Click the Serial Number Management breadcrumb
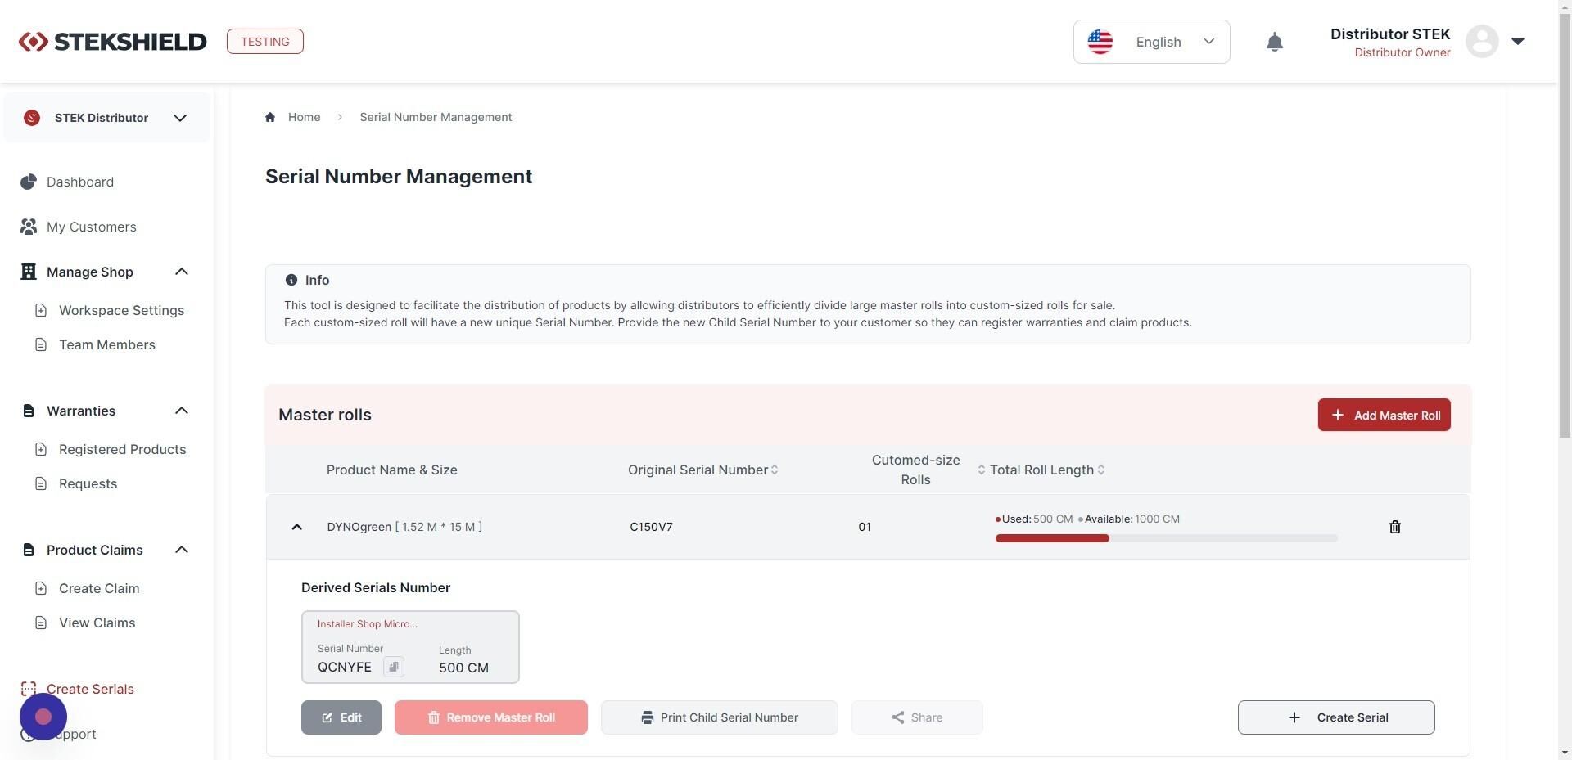The image size is (1572, 760). tap(436, 117)
